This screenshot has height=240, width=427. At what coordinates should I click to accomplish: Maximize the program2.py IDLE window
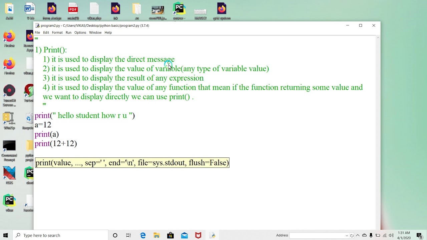360,25
